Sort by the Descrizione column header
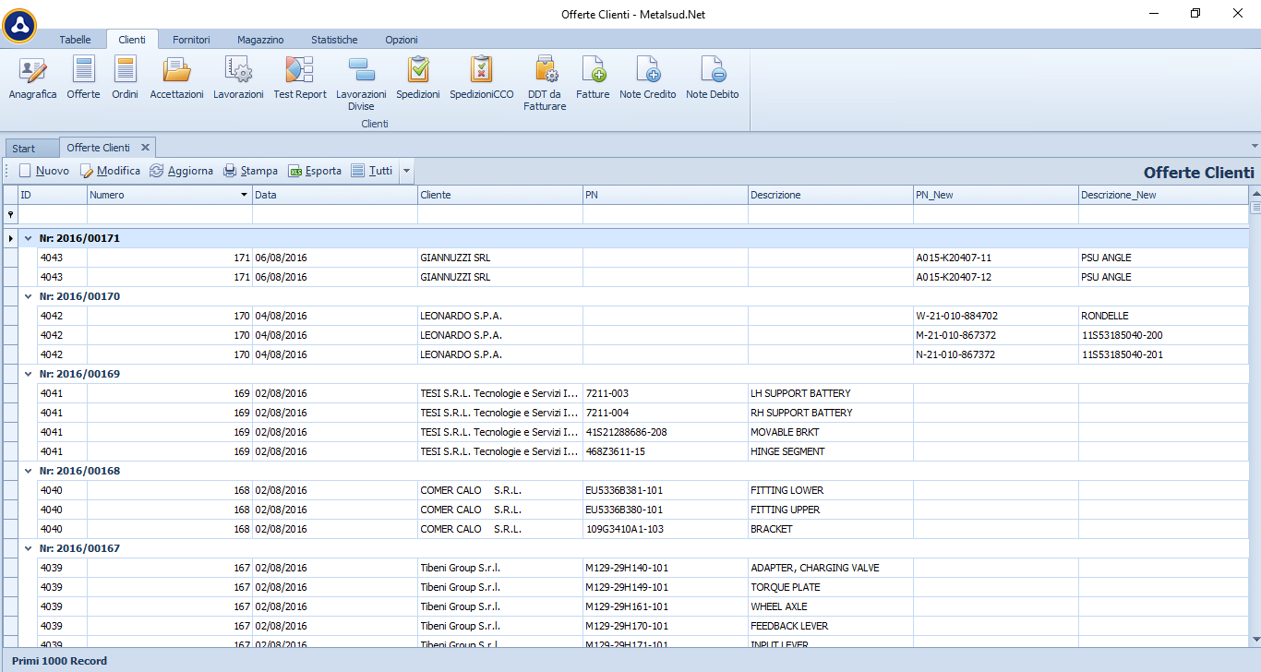Viewport: 1261px width, 672px height. click(x=831, y=195)
